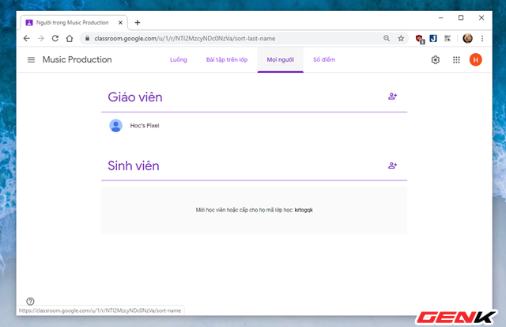Click the Hoc's Pixel profile avatar
Viewport: 506px width, 327px height.
pos(116,126)
